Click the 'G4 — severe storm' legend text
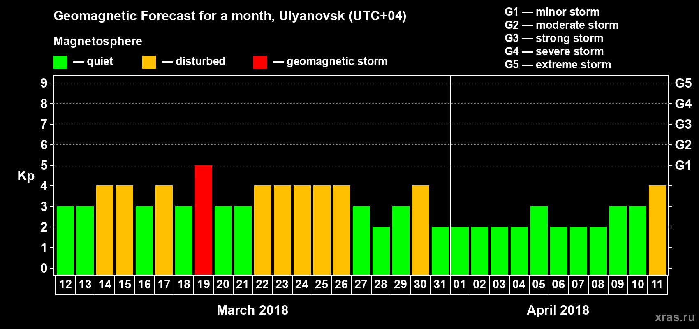Screen dimensions: 699x329 click(554, 51)
